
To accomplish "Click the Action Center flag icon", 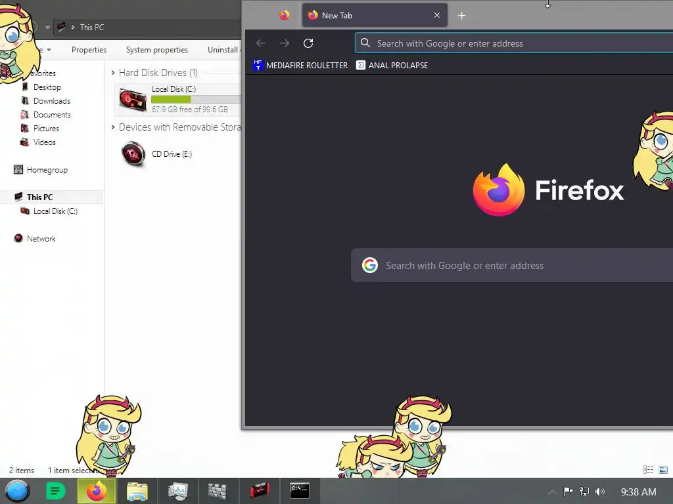I will pyautogui.click(x=568, y=492).
